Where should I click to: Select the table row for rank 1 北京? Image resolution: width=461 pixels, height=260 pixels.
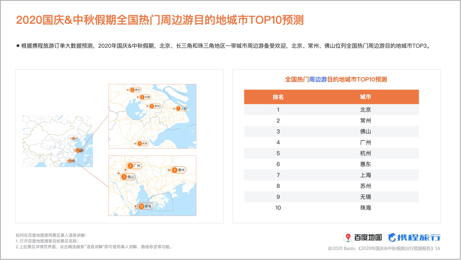click(x=331, y=110)
